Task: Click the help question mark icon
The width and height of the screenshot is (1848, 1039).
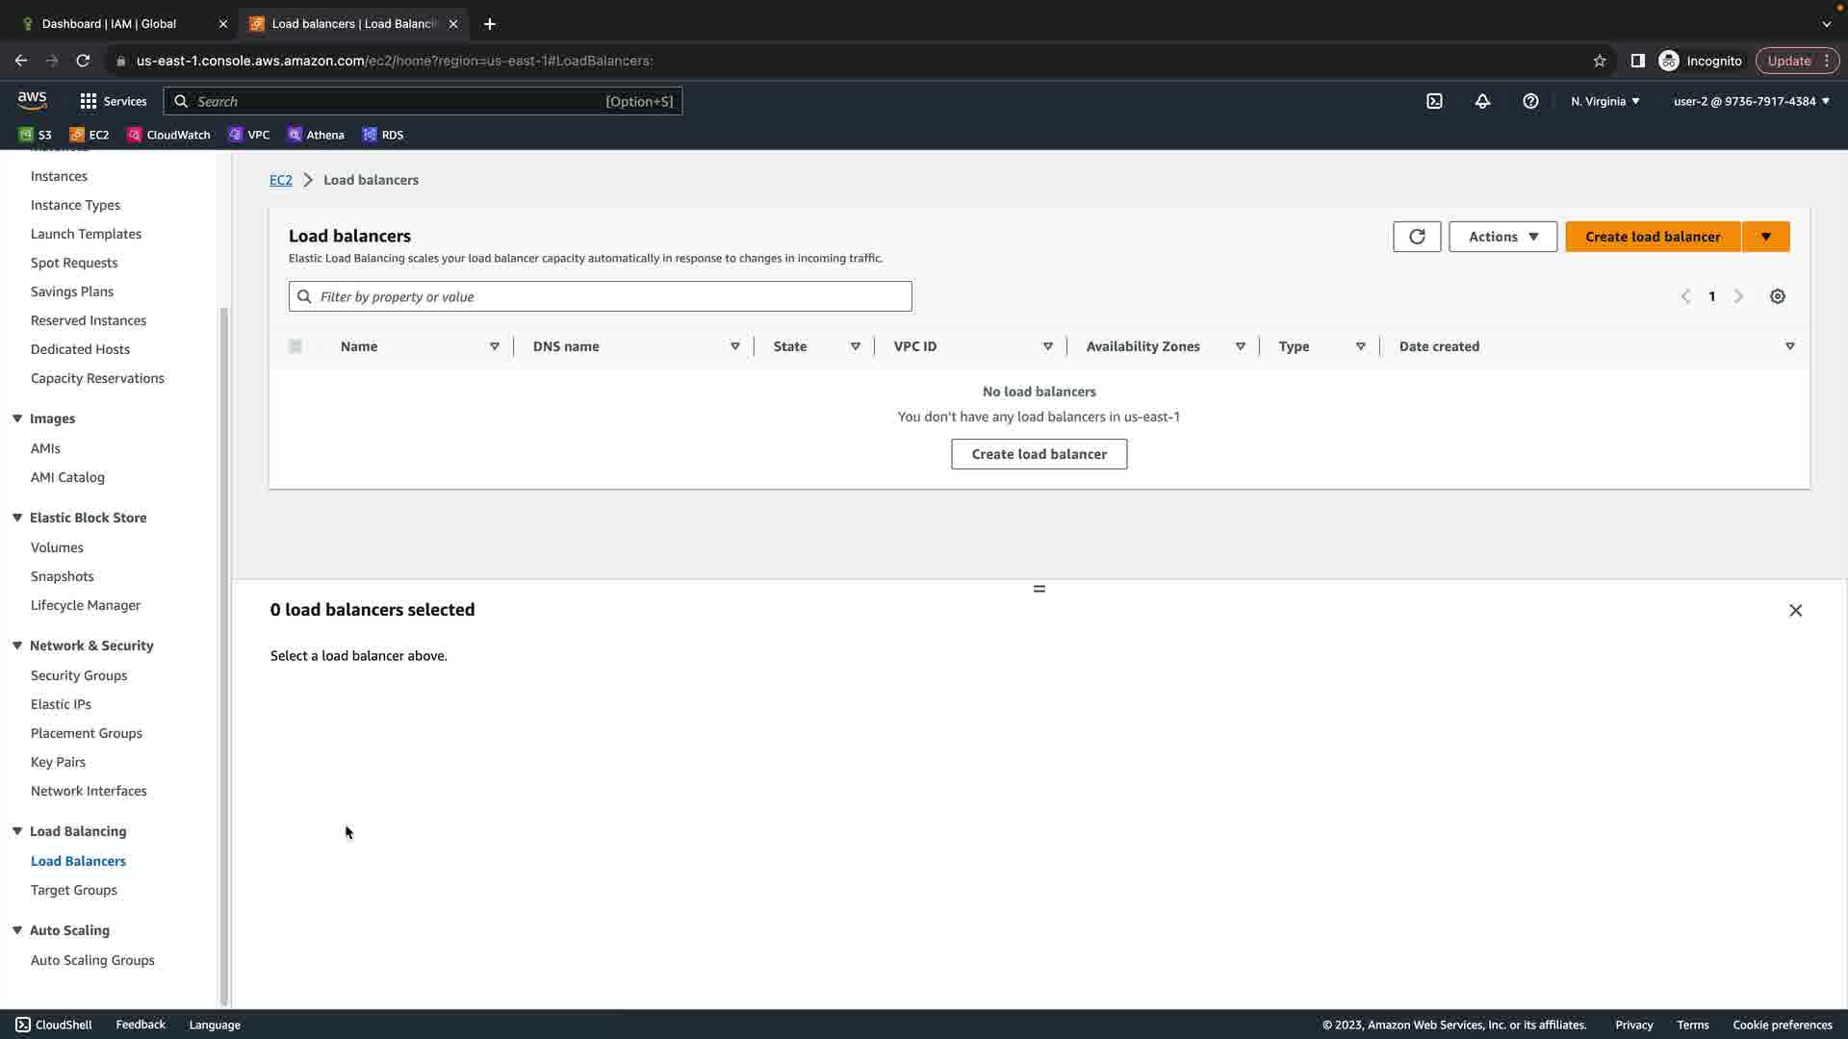Action: pos(1530,101)
